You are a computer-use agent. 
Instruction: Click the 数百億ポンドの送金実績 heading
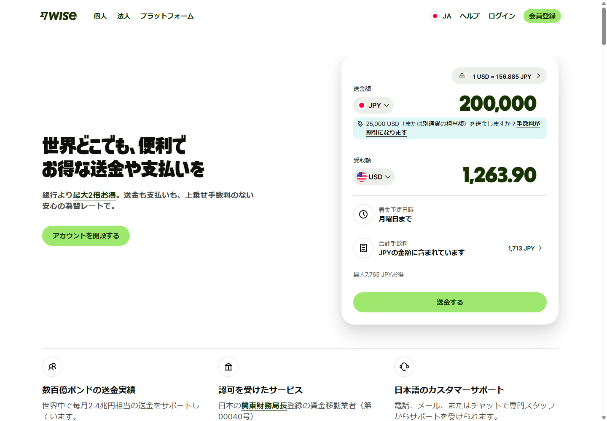tap(89, 390)
